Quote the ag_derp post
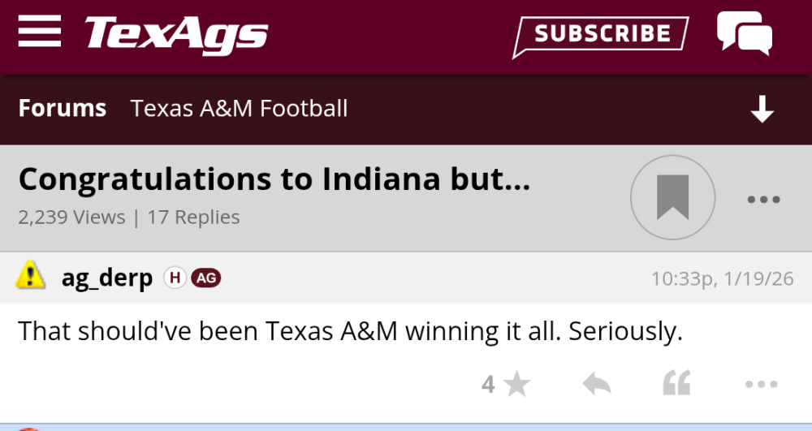812x431 pixels. (x=676, y=383)
